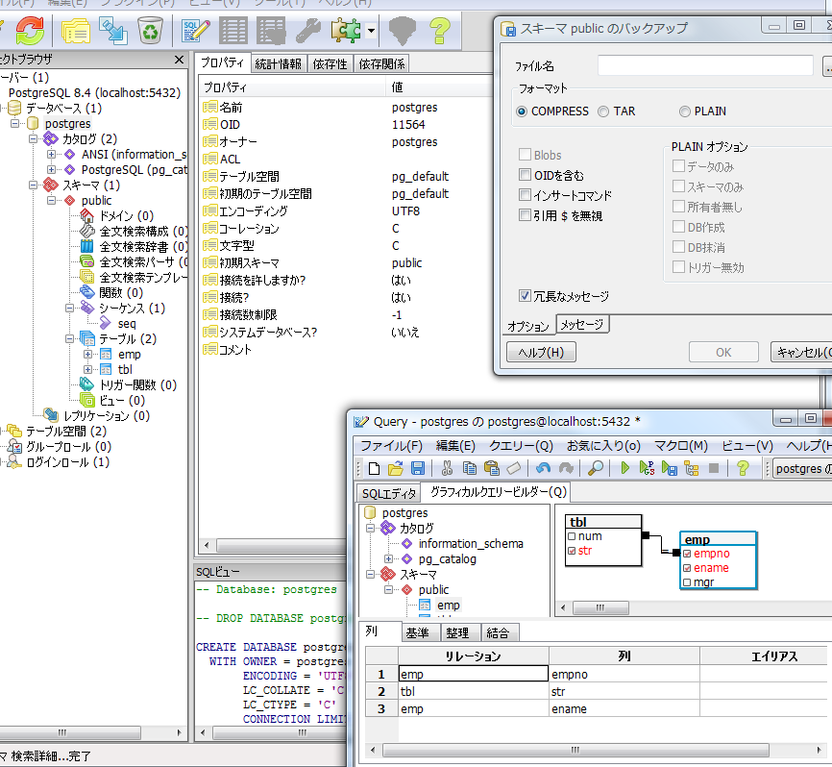Click Save file icon in Query window

(x=418, y=468)
